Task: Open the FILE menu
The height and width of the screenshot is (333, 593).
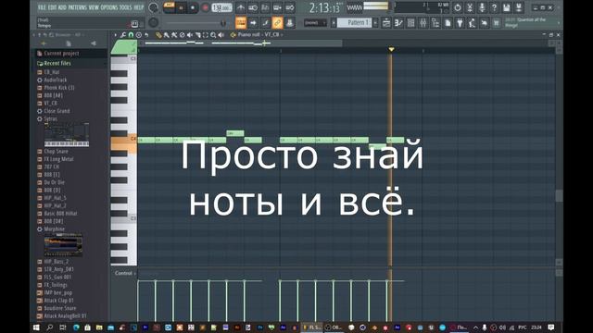Action: click(x=42, y=7)
